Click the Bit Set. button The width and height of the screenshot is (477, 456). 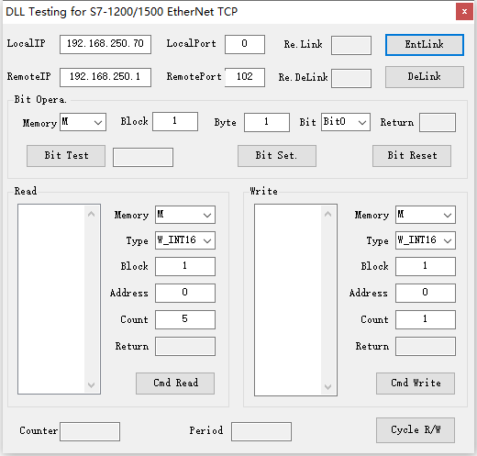tap(277, 156)
